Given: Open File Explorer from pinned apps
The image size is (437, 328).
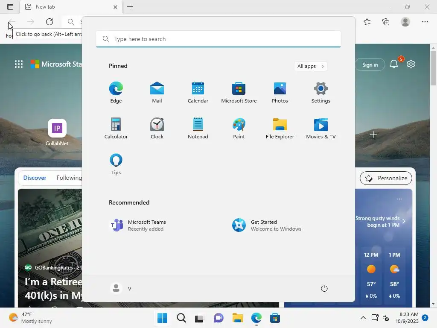Looking at the screenshot, I should pos(280,128).
